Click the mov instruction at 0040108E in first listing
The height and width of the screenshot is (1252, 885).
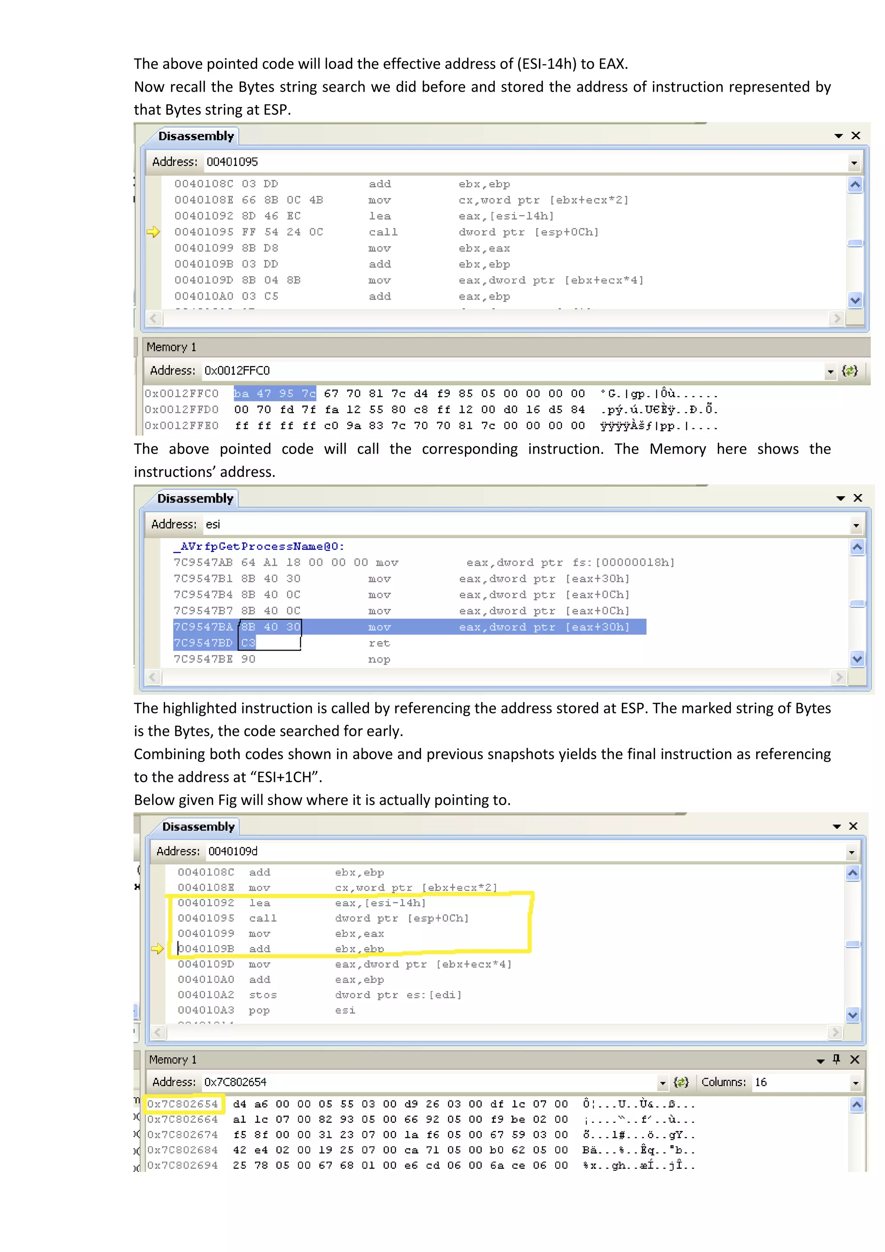coord(401,200)
